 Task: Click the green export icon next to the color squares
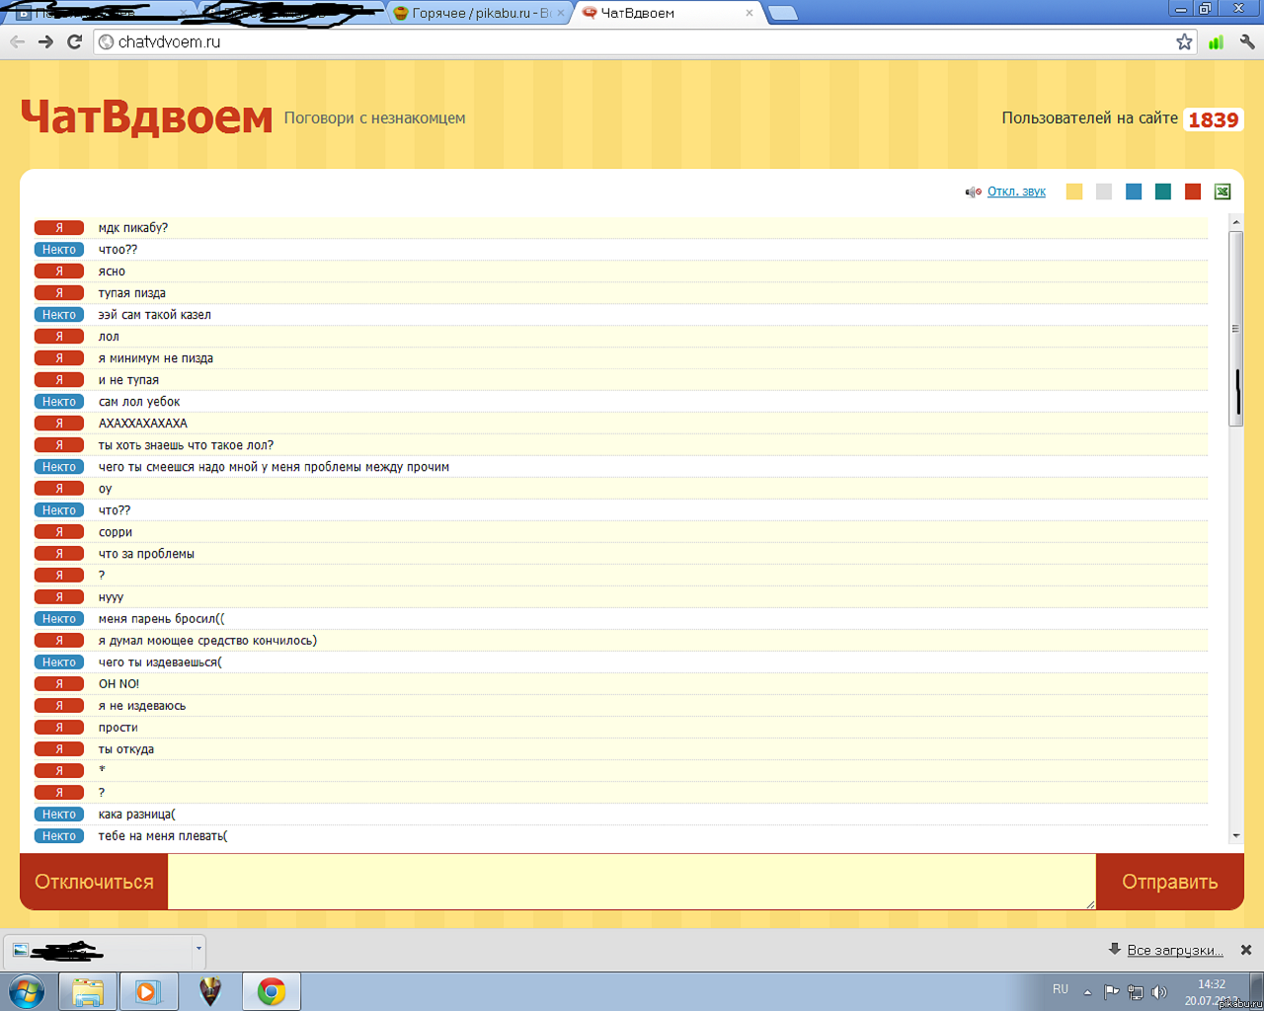click(x=1223, y=192)
